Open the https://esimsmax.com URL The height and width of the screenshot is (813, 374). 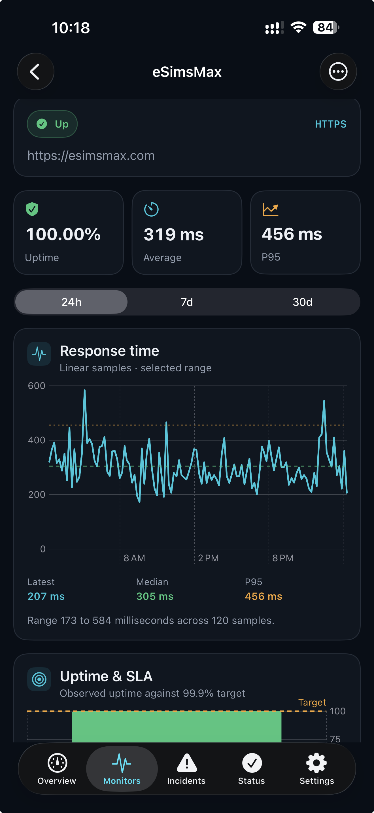[x=91, y=156]
